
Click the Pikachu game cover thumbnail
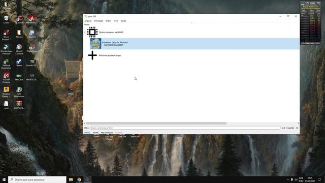96,44
